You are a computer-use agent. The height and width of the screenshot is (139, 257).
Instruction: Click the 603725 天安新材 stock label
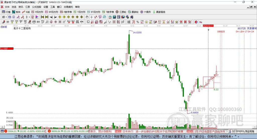tap(247, 28)
